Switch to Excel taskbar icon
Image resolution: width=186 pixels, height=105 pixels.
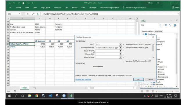[x=71, y=96]
